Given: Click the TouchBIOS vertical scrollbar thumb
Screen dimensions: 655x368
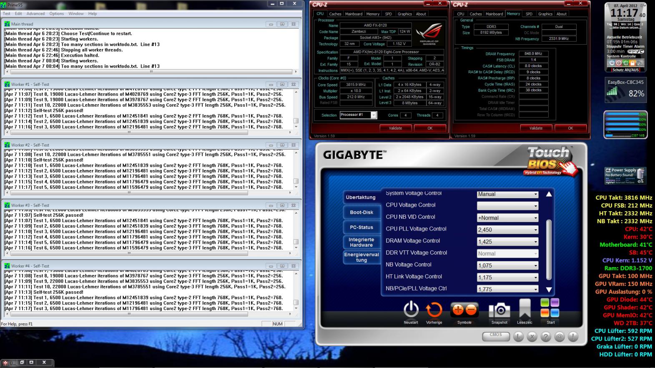Looking at the screenshot, I should [549, 250].
